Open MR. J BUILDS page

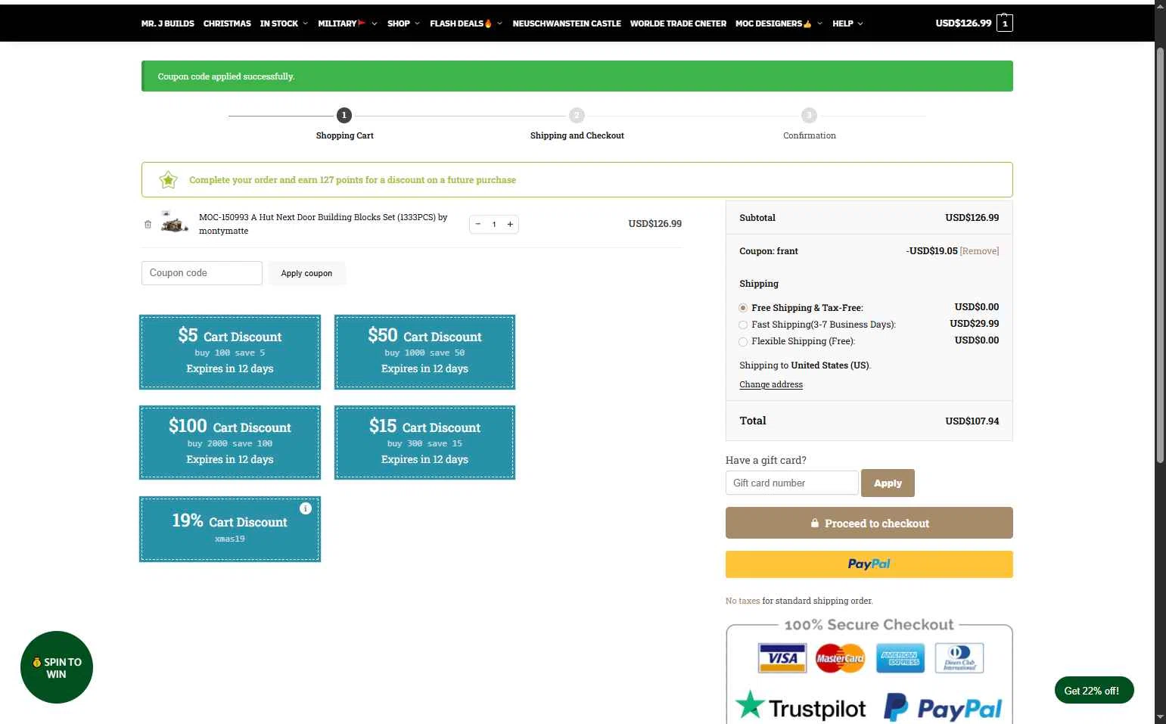coord(168,23)
